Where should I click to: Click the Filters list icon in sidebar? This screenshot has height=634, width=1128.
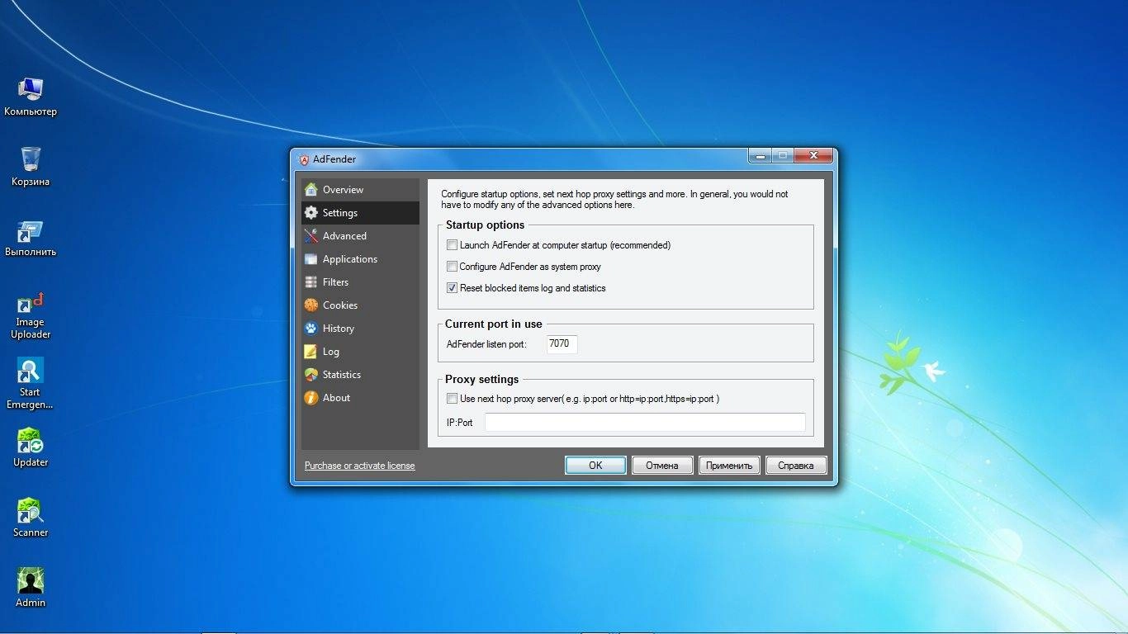(x=310, y=282)
